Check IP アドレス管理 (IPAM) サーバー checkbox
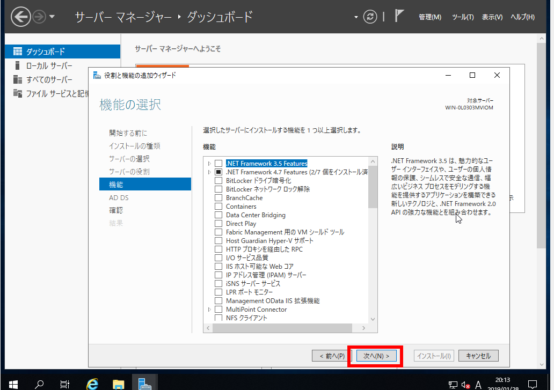Screen dimensions: 554x390 pos(218,275)
